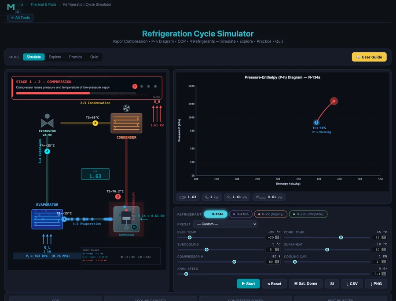Go back to All Tools
396x301 pixels.
coord(20,18)
